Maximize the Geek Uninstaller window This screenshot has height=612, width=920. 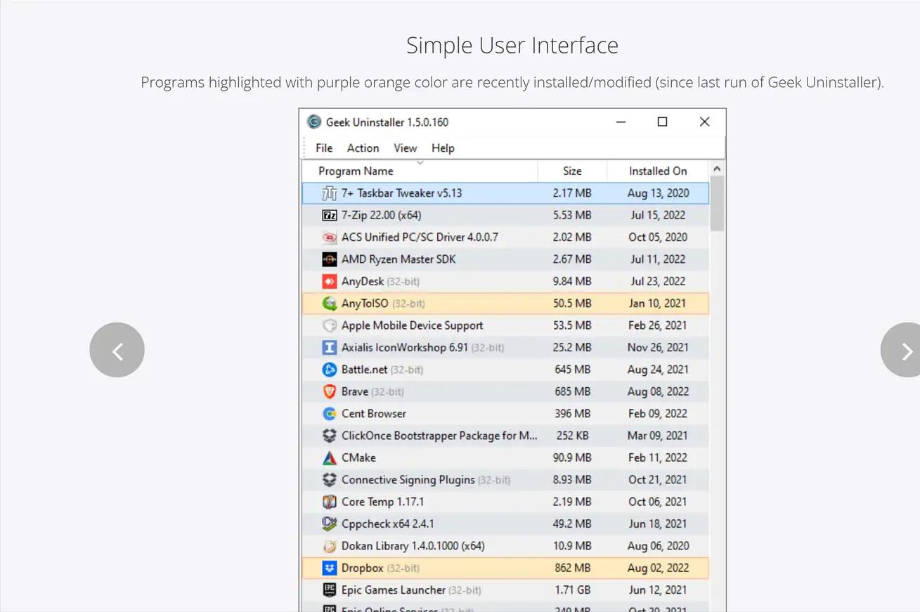point(662,122)
